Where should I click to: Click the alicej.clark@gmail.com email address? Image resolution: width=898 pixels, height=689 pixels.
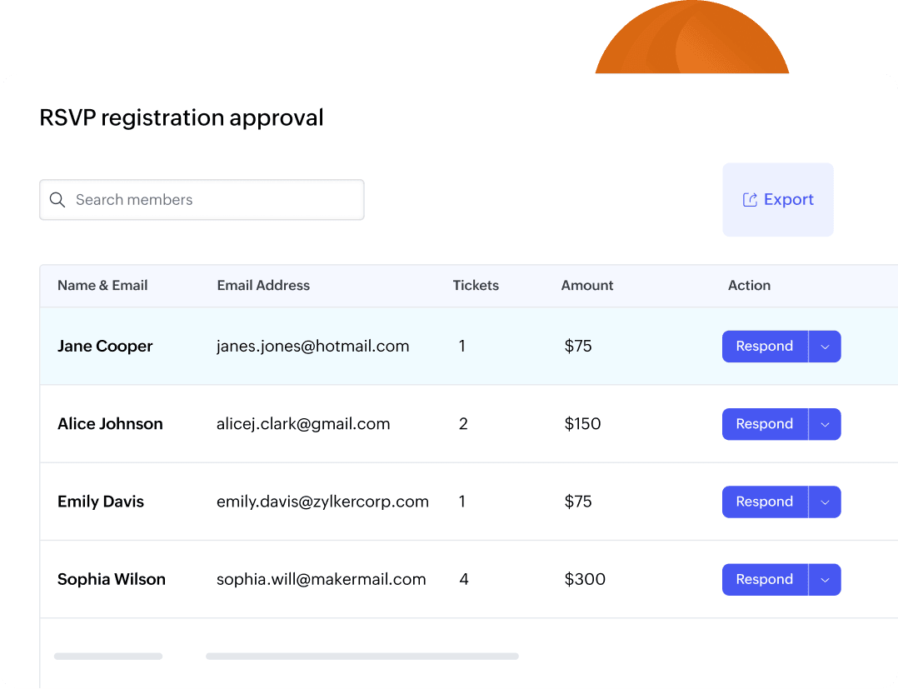[x=303, y=424]
